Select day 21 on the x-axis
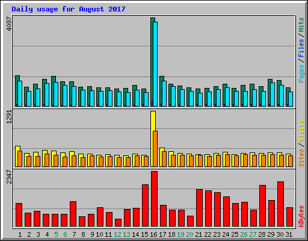Image resolution: width=308 pixels, height=241 pixels. tap(199, 234)
